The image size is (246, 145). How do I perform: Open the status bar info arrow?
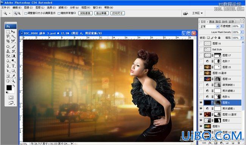click(72, 143)
